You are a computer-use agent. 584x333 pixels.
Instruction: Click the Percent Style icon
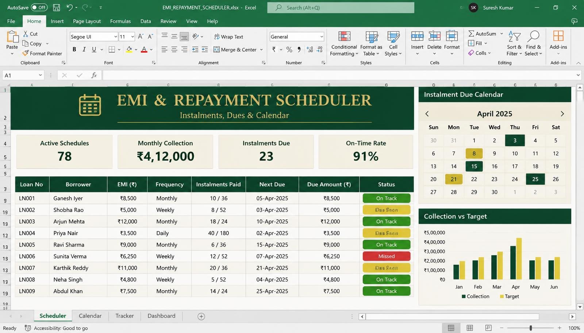pyautogui.click(x=289, y=49)
